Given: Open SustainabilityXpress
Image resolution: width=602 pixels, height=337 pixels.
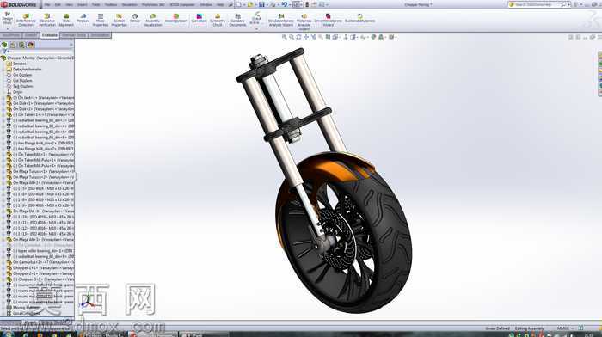Looking at the screenshot, I should [x=359, y=18].
